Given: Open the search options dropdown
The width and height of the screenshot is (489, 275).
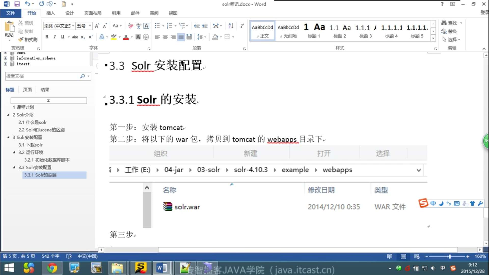Looking at the screenshot, I should 88,76.
